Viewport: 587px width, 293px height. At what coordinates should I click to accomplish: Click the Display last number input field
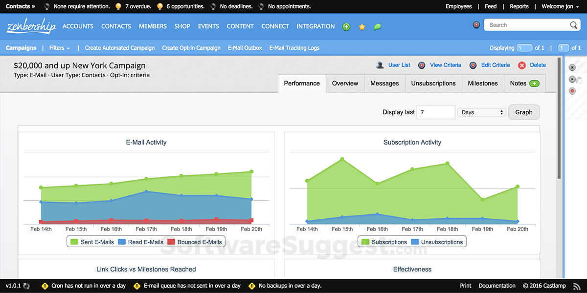coord(435,112)
